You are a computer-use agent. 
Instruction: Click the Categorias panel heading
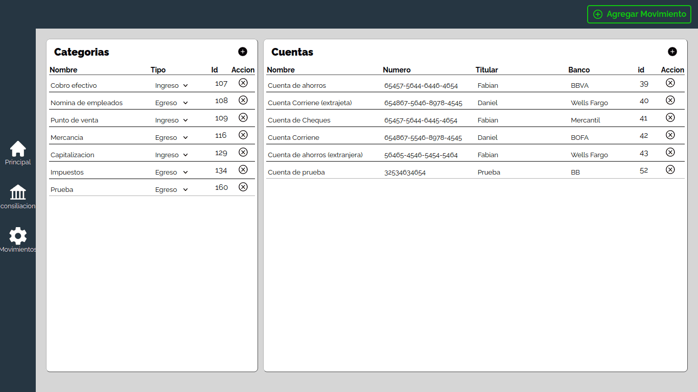pyautogui.click(x=82, y=52)
